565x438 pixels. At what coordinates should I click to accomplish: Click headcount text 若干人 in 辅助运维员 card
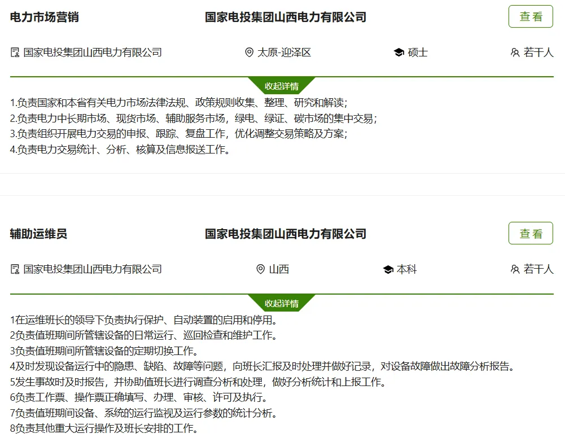(x=538, y=269)
